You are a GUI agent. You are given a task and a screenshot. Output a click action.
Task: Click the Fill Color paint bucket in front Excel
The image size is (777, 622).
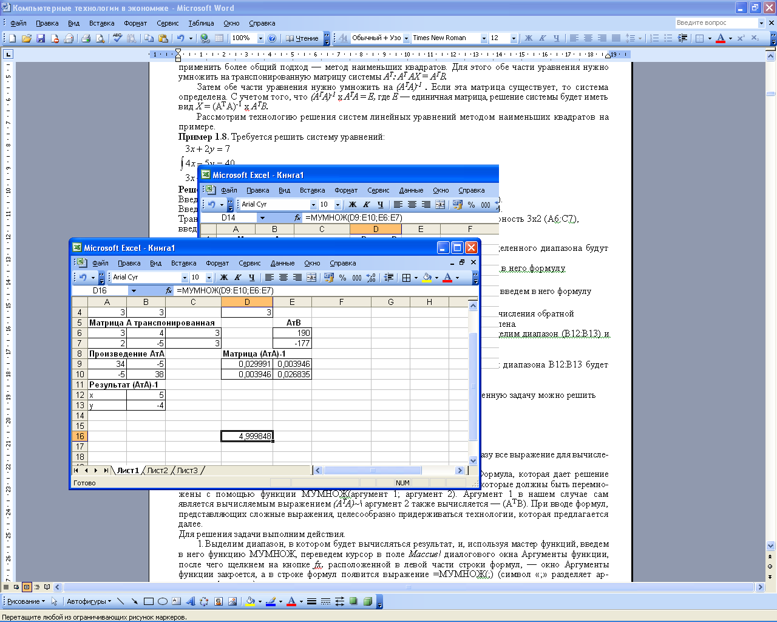point(427,278)
